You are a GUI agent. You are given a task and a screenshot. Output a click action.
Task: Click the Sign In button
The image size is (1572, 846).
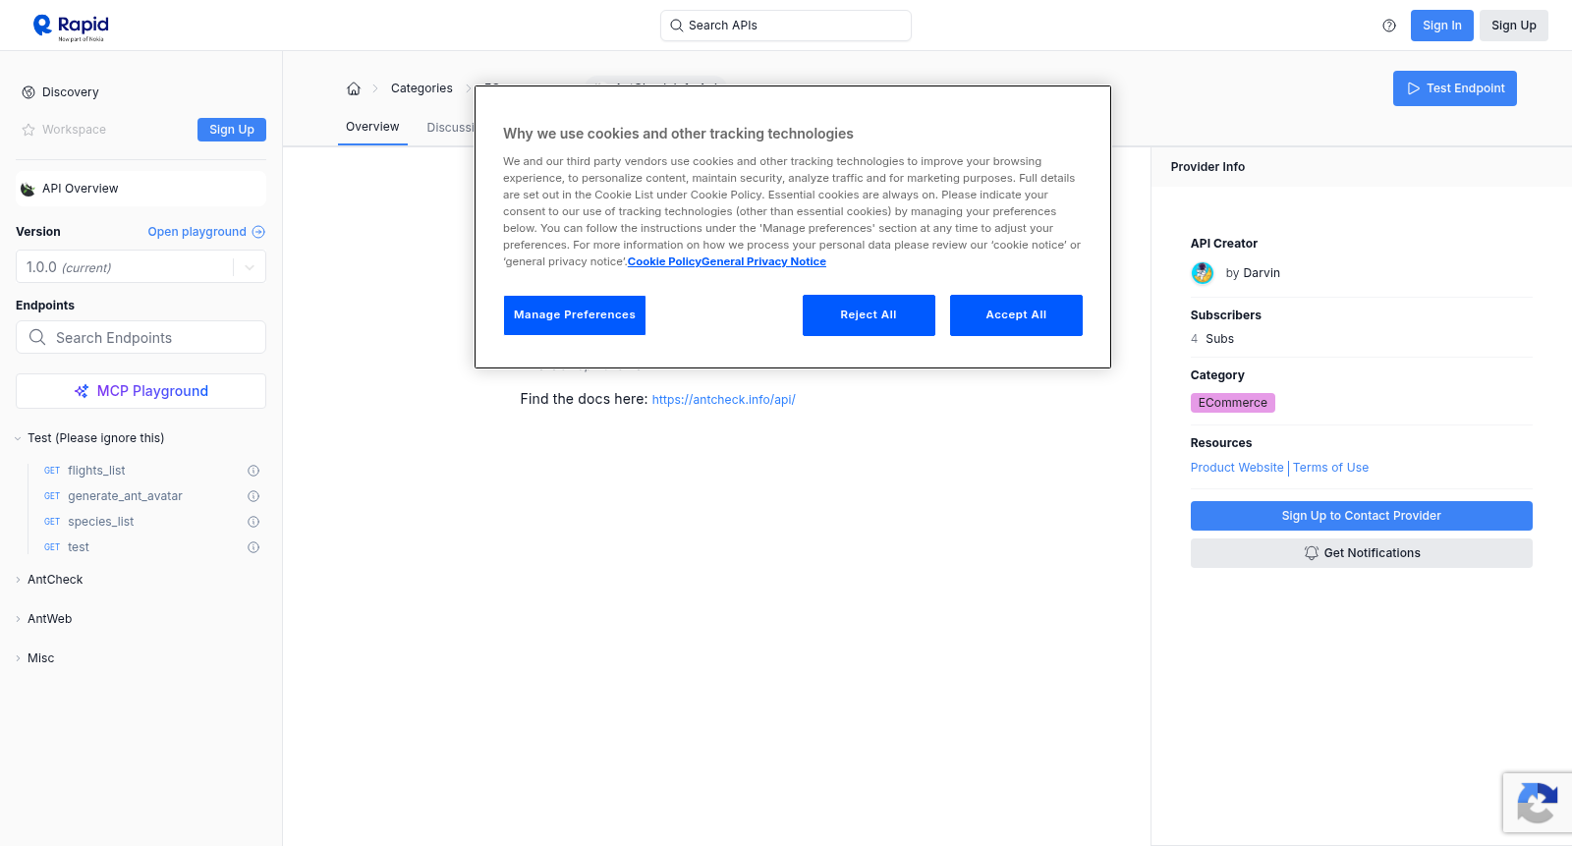(x=1441, y=26)
